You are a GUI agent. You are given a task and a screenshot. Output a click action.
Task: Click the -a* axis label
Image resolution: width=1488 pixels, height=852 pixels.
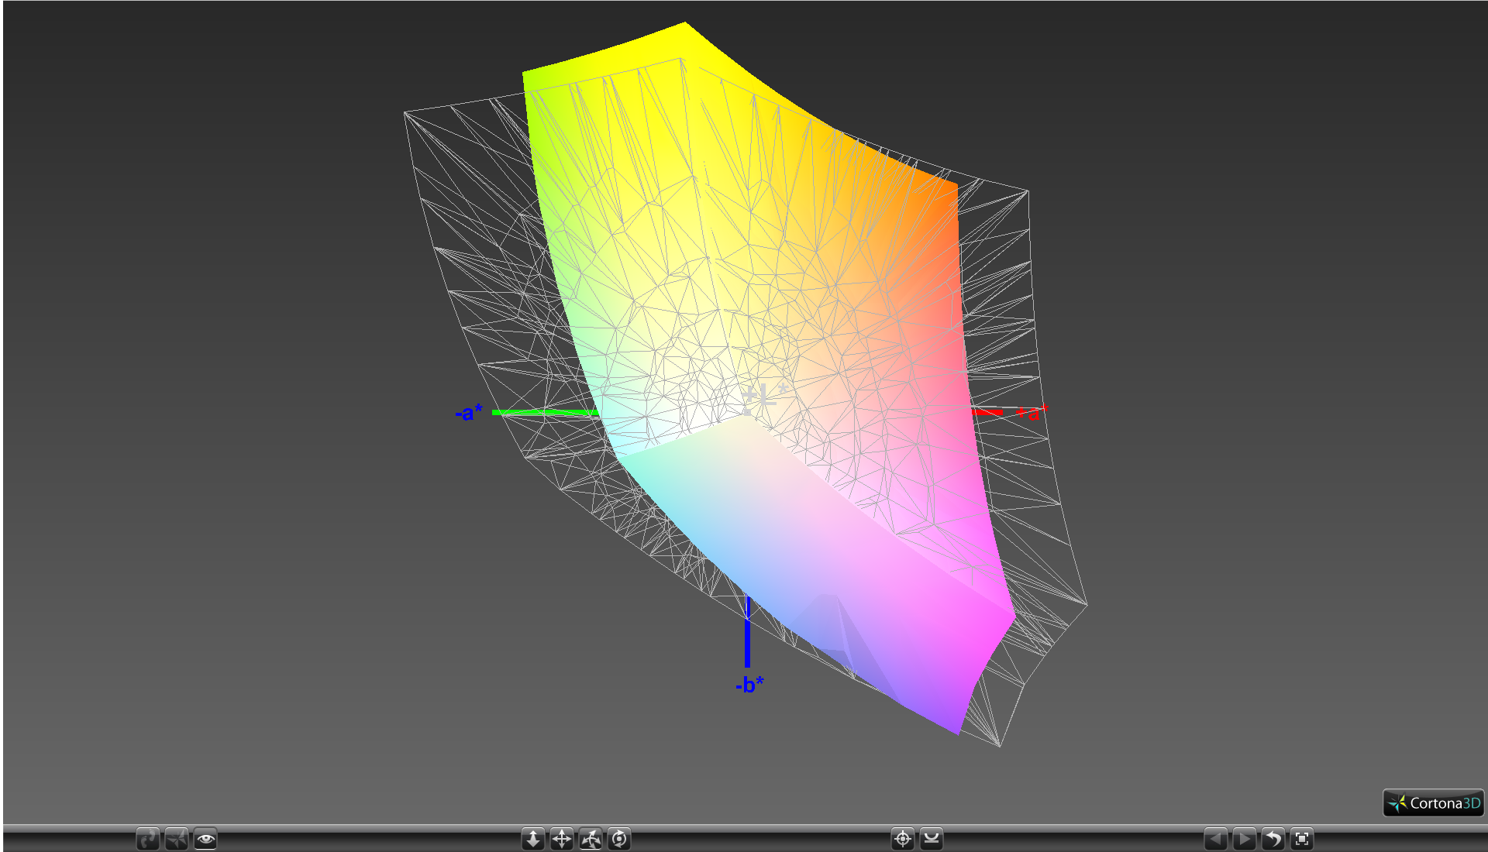point(469,412)
